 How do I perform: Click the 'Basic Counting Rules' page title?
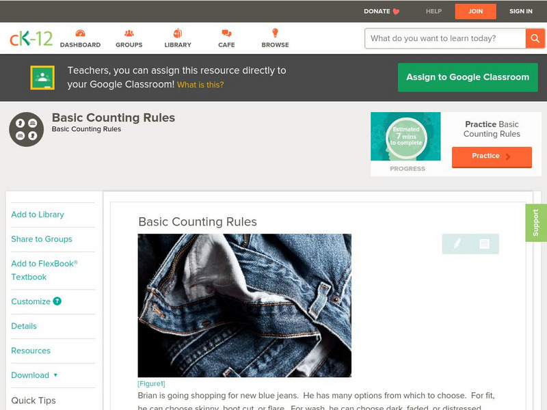point(114,118)
